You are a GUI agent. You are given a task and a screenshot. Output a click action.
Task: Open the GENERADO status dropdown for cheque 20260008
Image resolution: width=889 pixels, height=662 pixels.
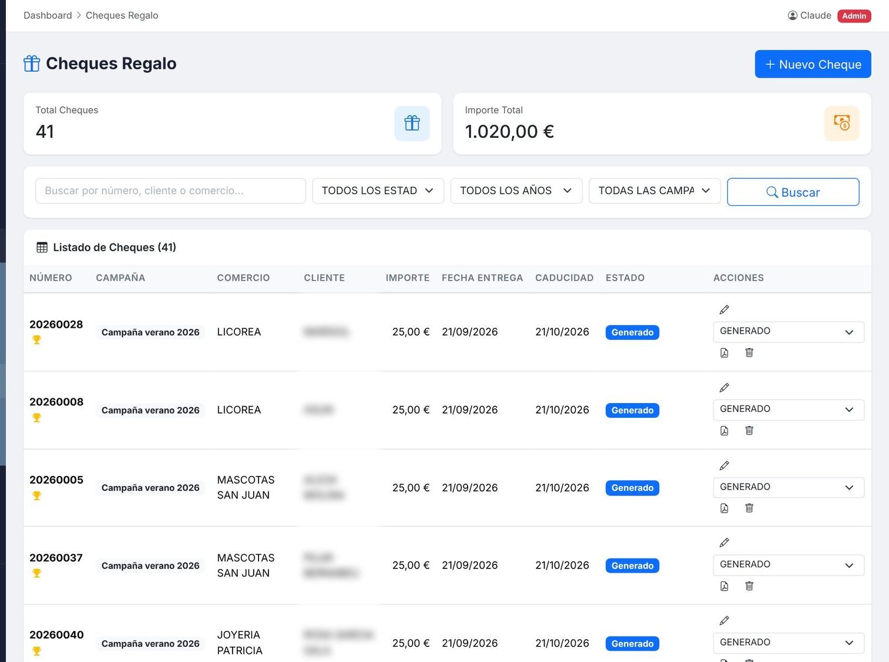tap(789, 410)
